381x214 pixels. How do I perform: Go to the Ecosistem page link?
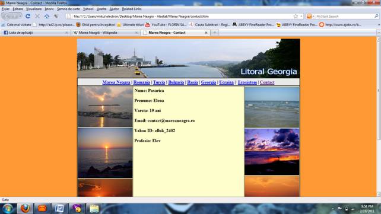tap(247, 82)
